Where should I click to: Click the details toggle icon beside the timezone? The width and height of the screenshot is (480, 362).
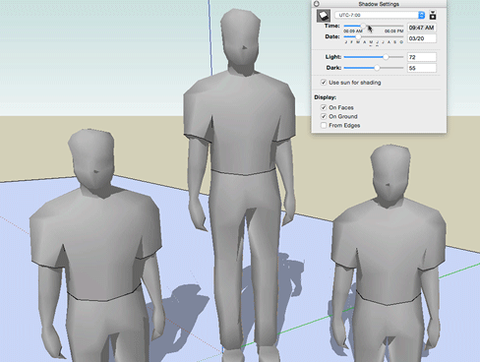pos(433,15)
